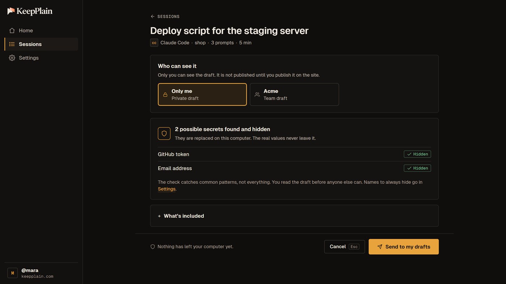The height and width of the screenshot is (284, 506).
Task: Select the Only me private draft option
Action: [202, 95]
